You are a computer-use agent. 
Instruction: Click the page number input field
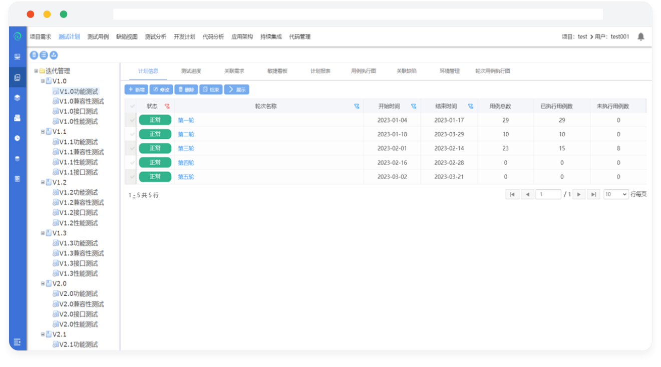pos(548,194)
